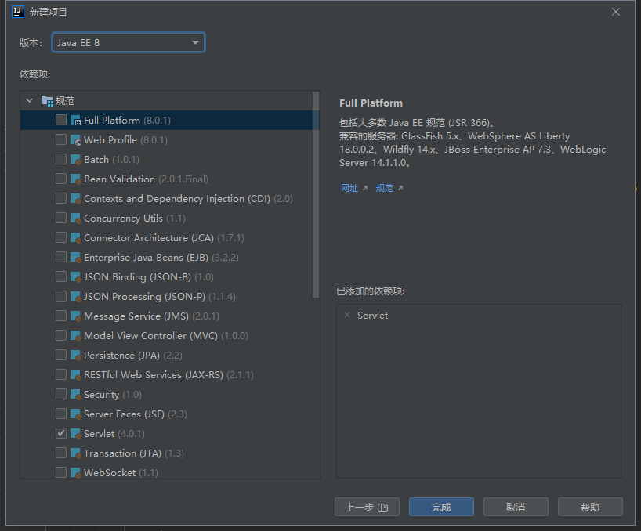The height and width of the screenshot is (531, 641).
Task: Click external link arrow next to 网址
Action: tap(365, 188)
